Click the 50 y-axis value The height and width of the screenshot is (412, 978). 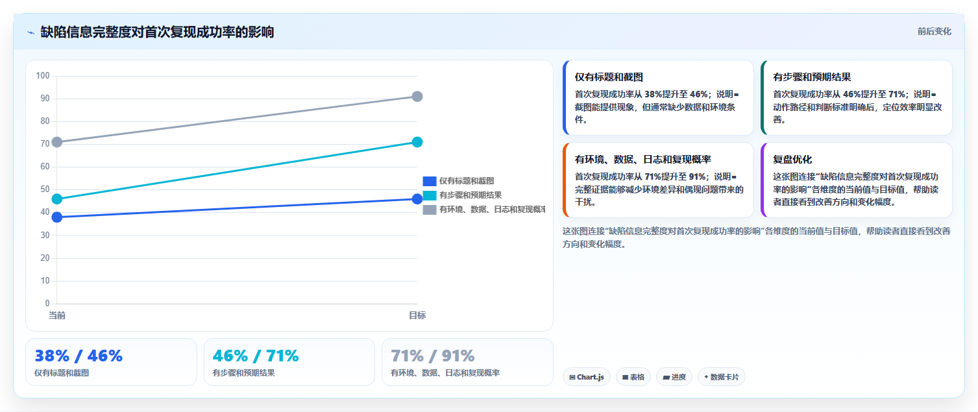click(x=45, y=189)
